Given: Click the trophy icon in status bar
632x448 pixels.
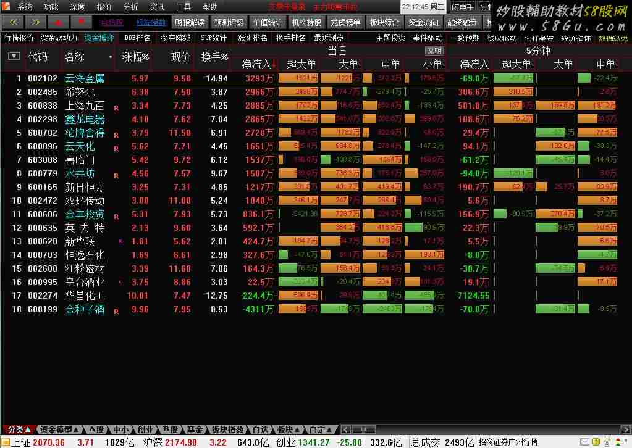Looking at the screenshot, I should tap(607, 442).
